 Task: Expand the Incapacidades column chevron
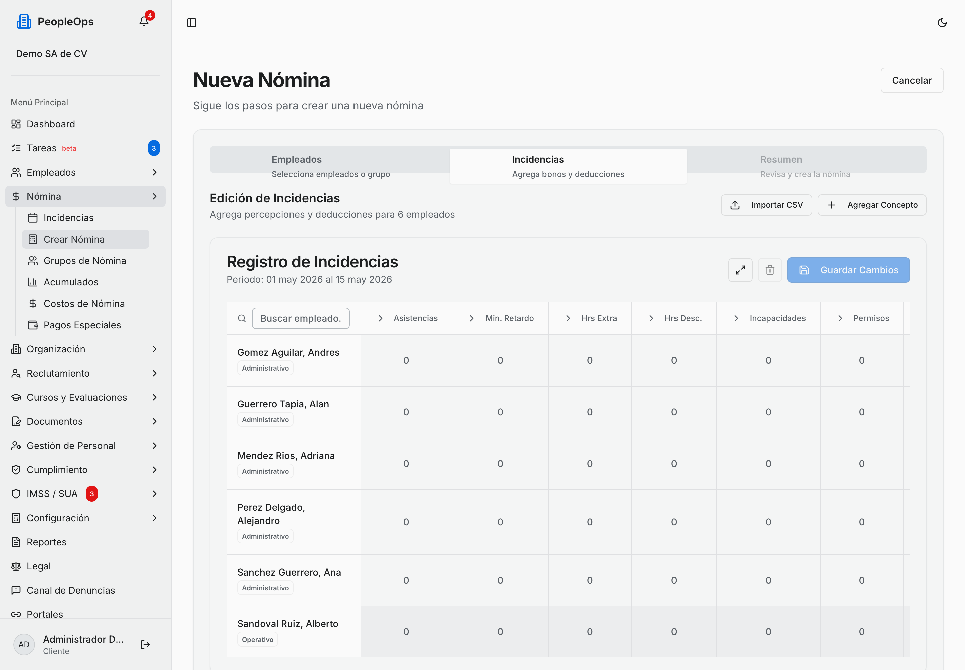(x=736, y=318)
